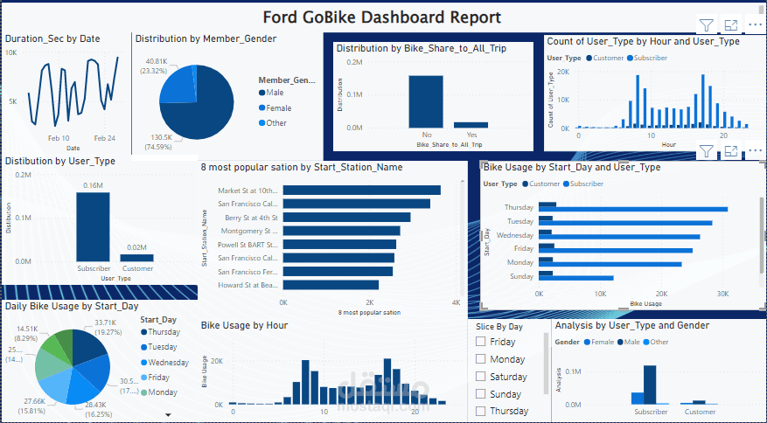767x423 pixels.
Task: Click the tallest morning bar in Bike Usage by Hour
Action: click(305, 382)
